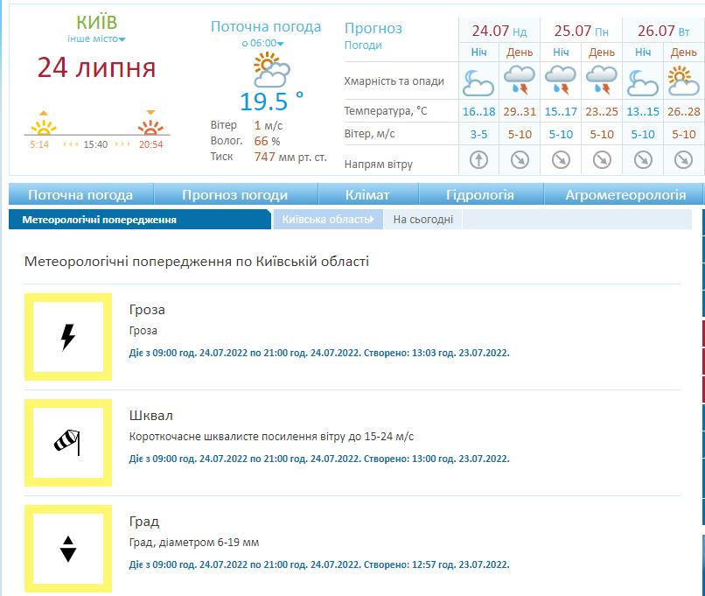The width and height of the screenshot is (705, 596).
Task: Click the 24.07 night moon-cloud icon
Action: click(x=478, y=81)
